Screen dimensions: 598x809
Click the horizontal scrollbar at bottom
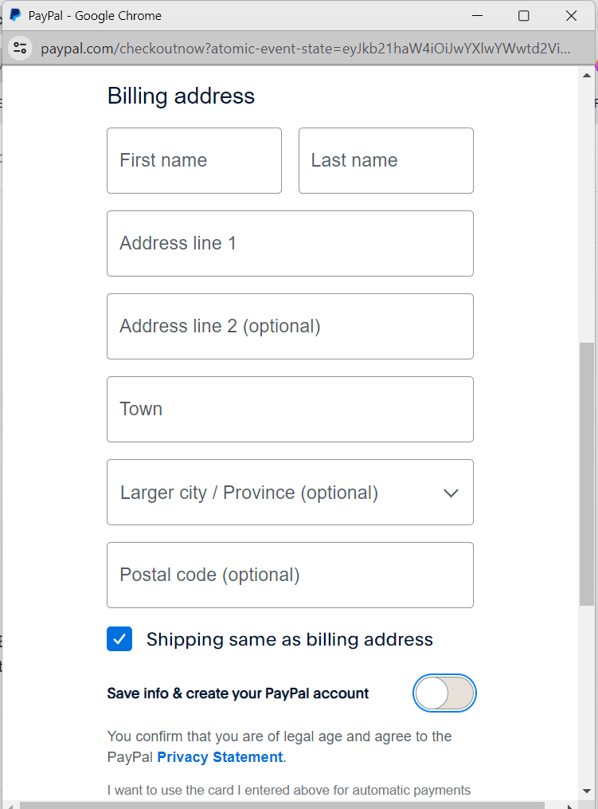pyautogui.click(x=282, y=805)
